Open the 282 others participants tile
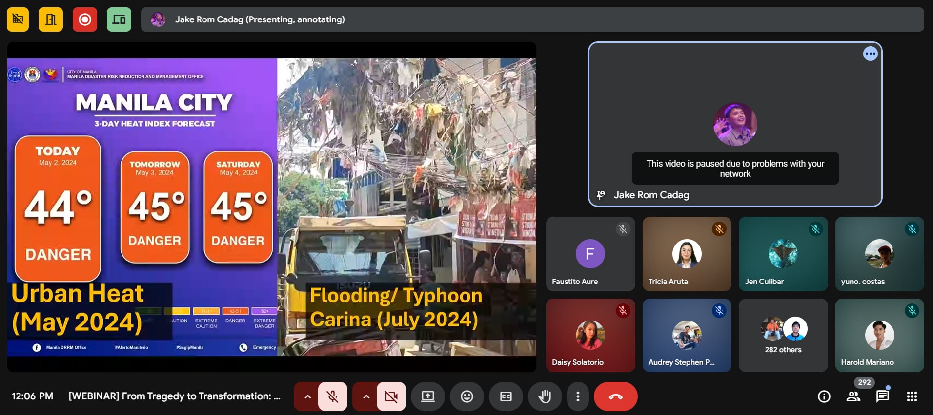The image size is (933, 415). (783, 336)
